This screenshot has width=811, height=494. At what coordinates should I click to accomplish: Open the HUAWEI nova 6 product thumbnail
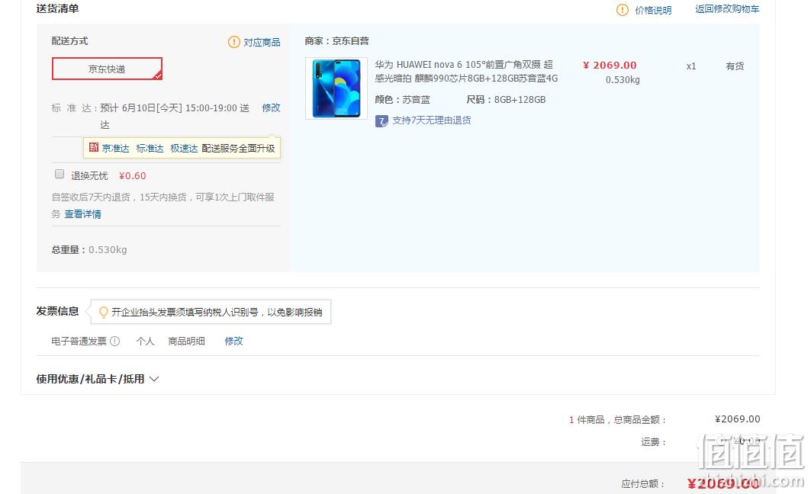(x=336, y=88)
